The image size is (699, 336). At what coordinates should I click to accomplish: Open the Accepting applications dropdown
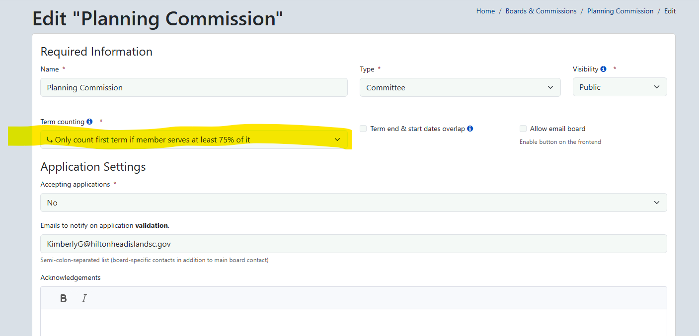pos(354,202)
